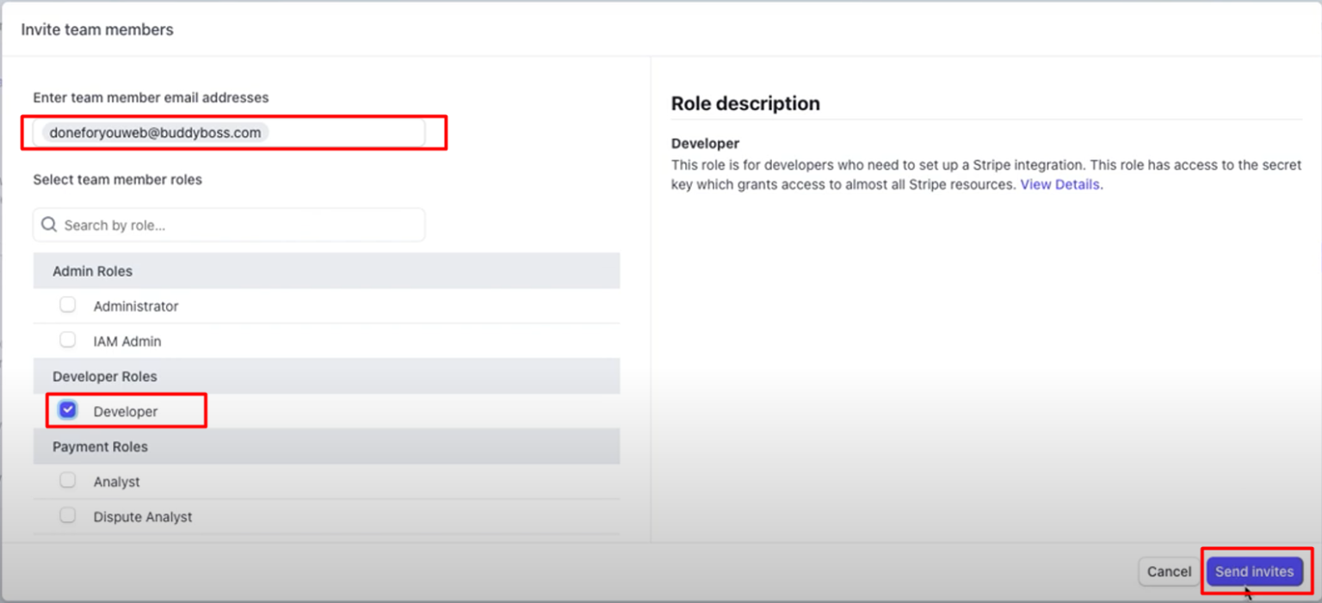Click the Search by role input field
This screenshot has width=1322, height=603.
tap(228, 224)
